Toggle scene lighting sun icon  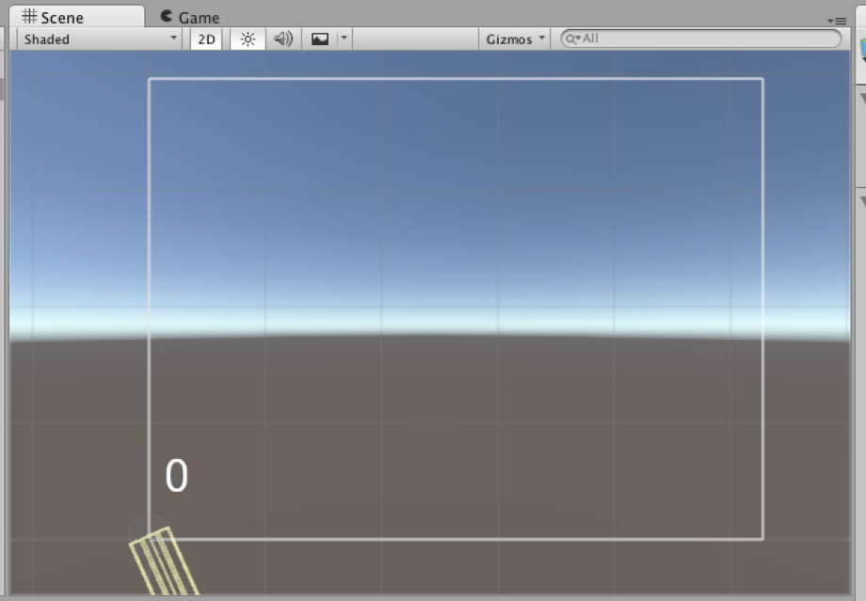[248, 40]
